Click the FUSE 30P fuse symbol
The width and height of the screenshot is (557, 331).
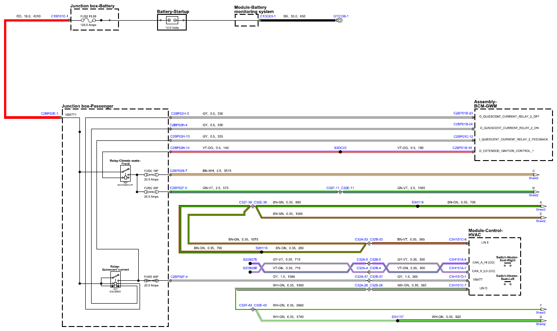point(151,192)
